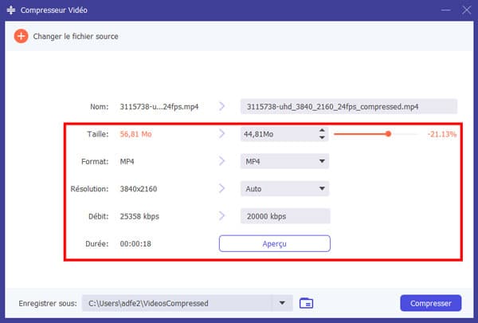Click the output file name field

(348, 107)
